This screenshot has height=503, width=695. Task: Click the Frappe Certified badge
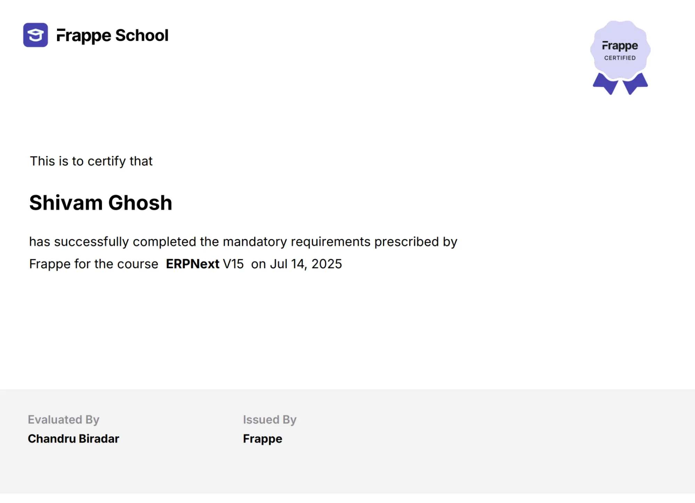(620, 57)
